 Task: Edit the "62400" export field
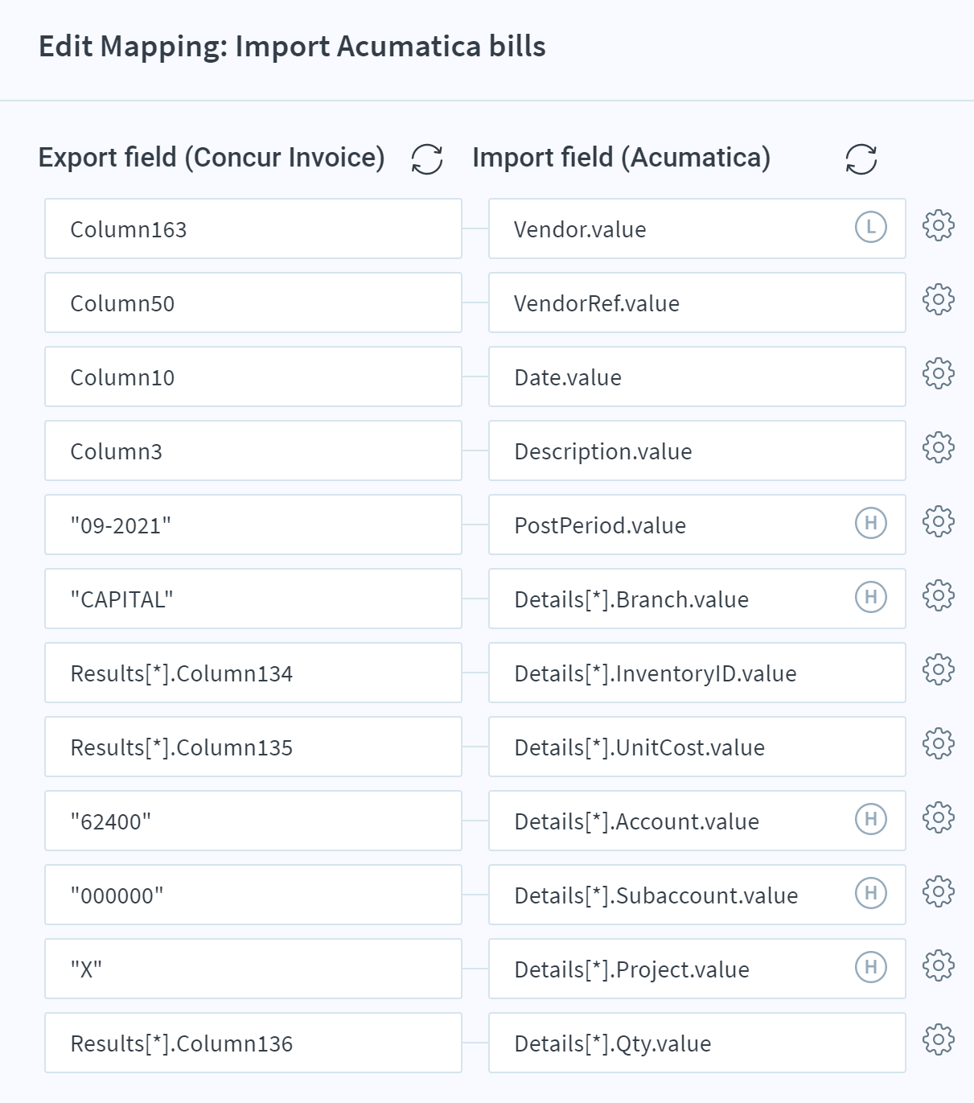253,821
